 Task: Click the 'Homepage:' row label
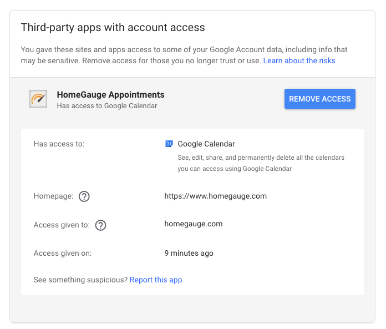click(54, 196)
